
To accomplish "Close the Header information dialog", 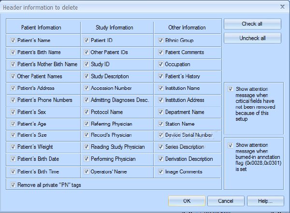I will (282, 7).
